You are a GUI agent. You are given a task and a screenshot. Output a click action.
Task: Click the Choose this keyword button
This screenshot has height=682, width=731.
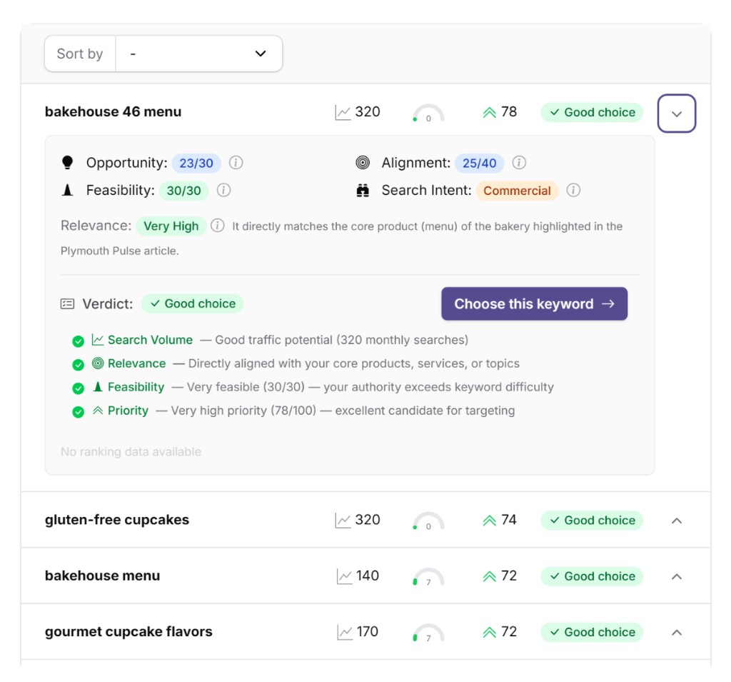[x=534, y=304]
